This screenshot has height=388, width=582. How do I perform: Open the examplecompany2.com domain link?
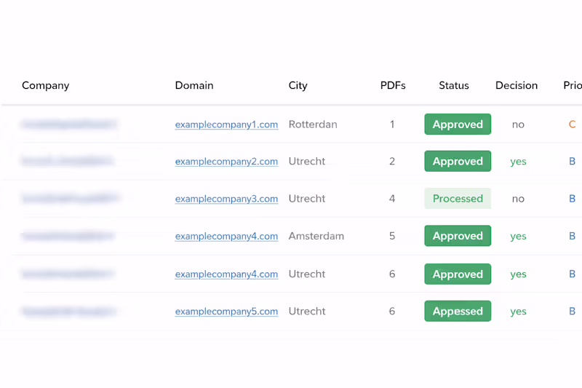(x=226, y=162)
